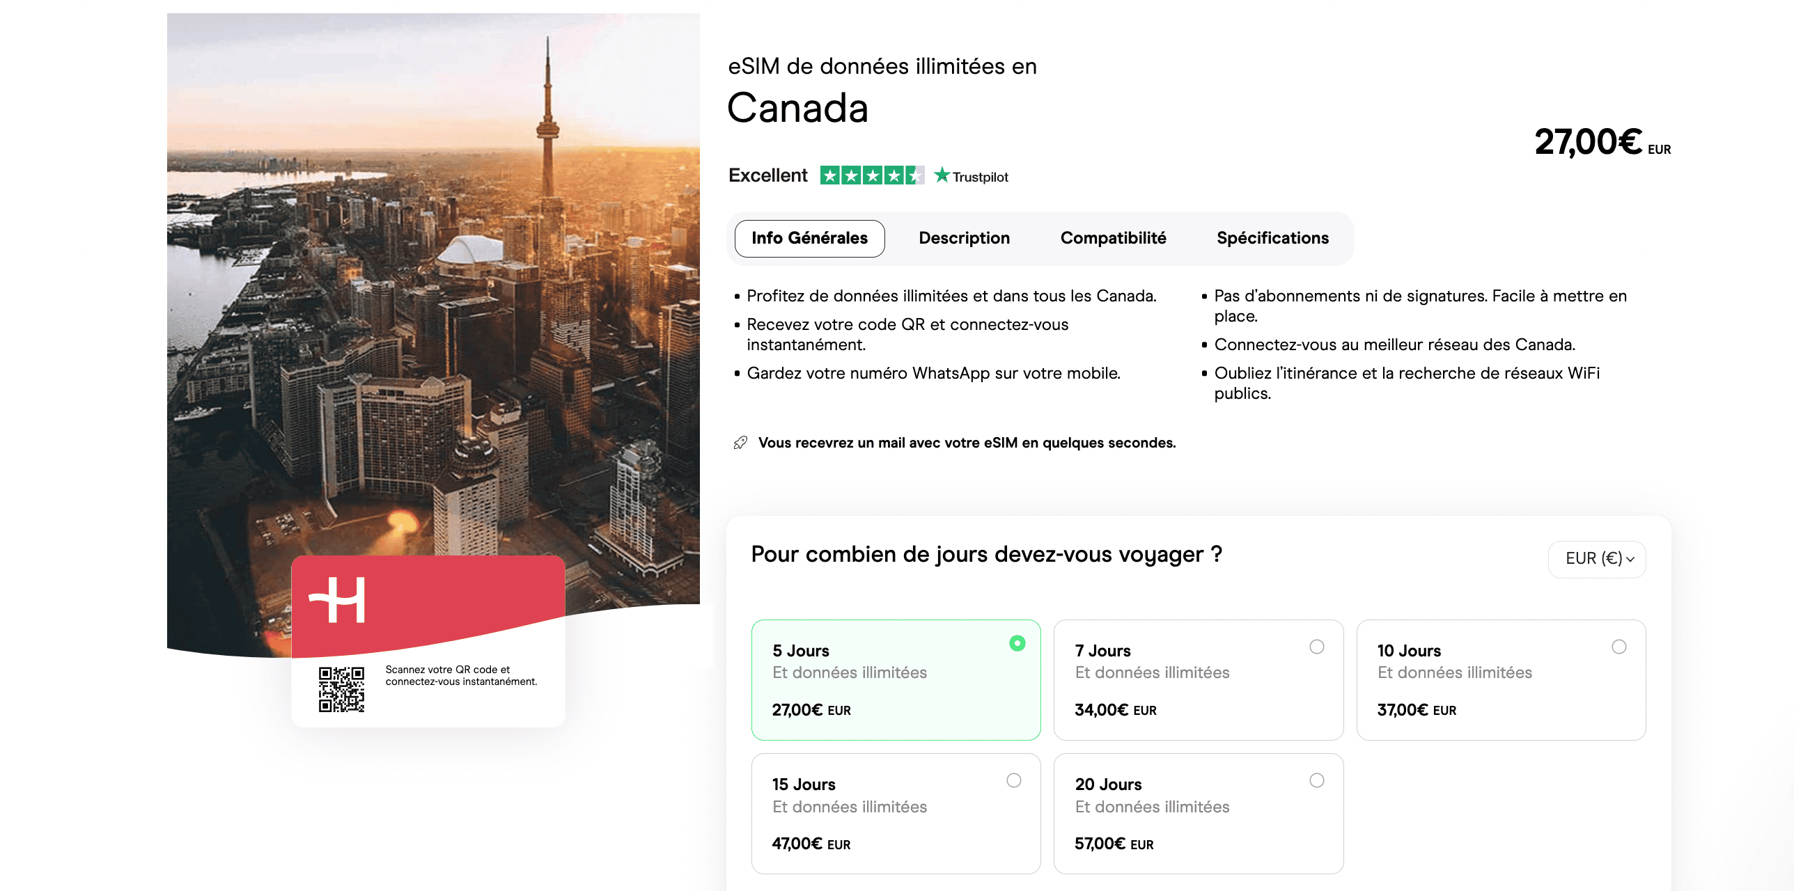Click the 57,00€ EUR price text

1114,844
